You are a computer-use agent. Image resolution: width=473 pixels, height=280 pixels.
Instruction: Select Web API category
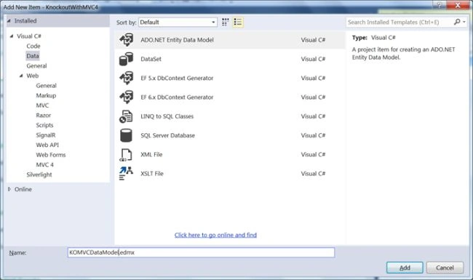[47, 145]
